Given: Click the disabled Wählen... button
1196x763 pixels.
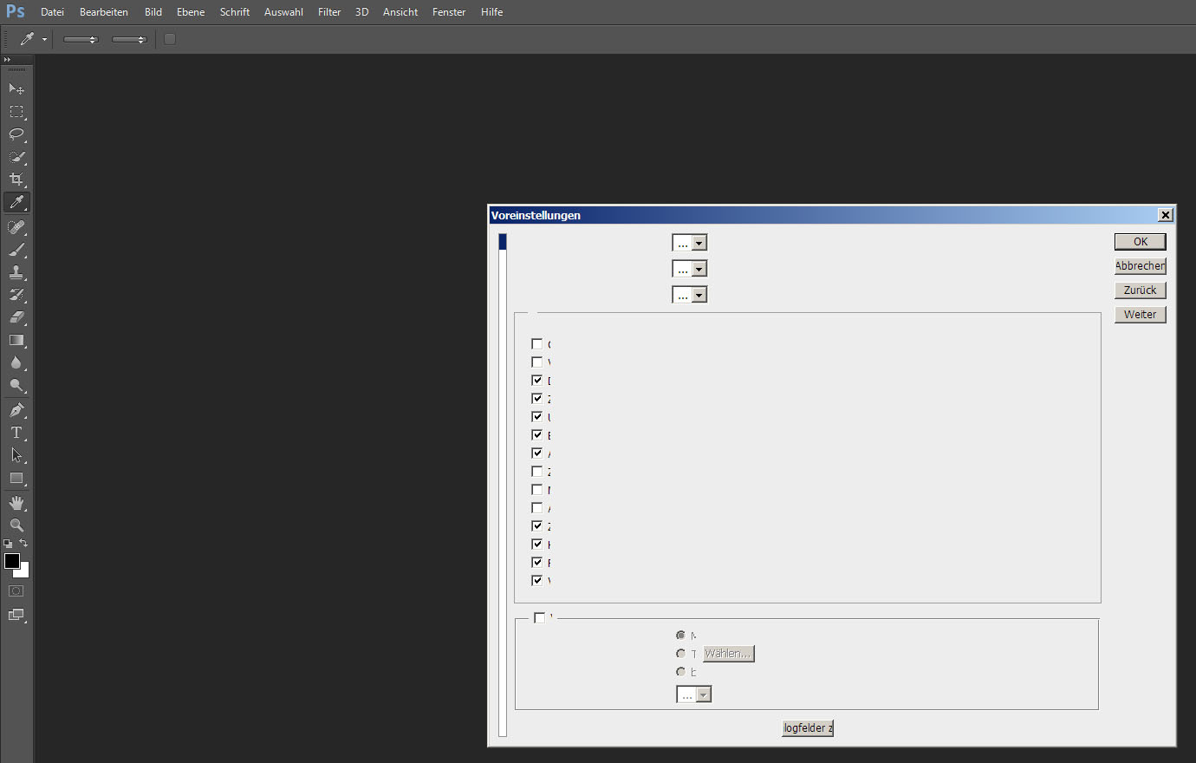Looking at the screenshot, I should point(729,654).
